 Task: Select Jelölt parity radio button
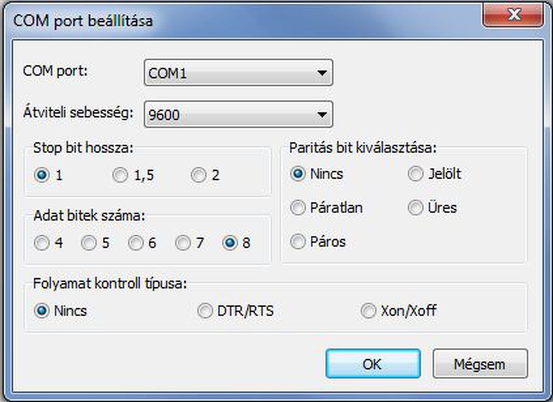click(416, 174)
